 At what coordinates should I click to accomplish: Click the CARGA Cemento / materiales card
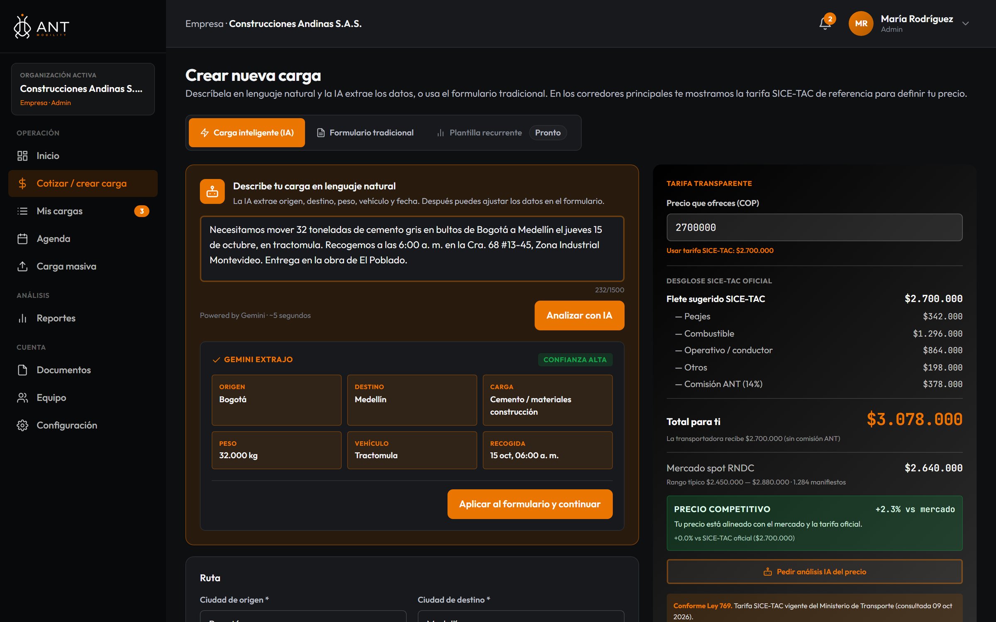tap(547, 400)
